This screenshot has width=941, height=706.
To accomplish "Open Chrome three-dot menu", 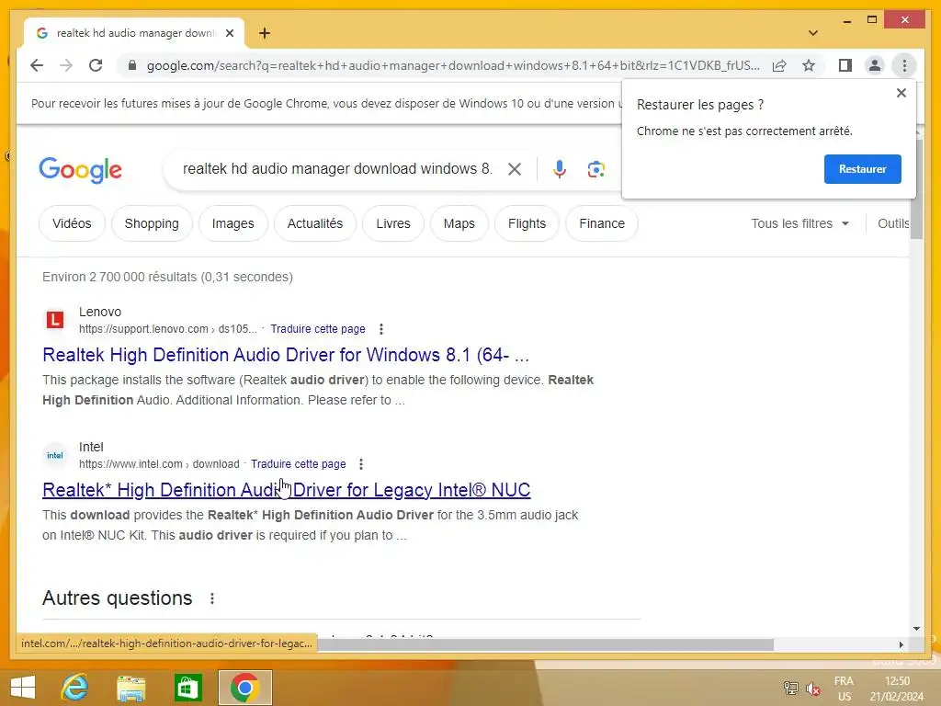I will tap(904, 65).
